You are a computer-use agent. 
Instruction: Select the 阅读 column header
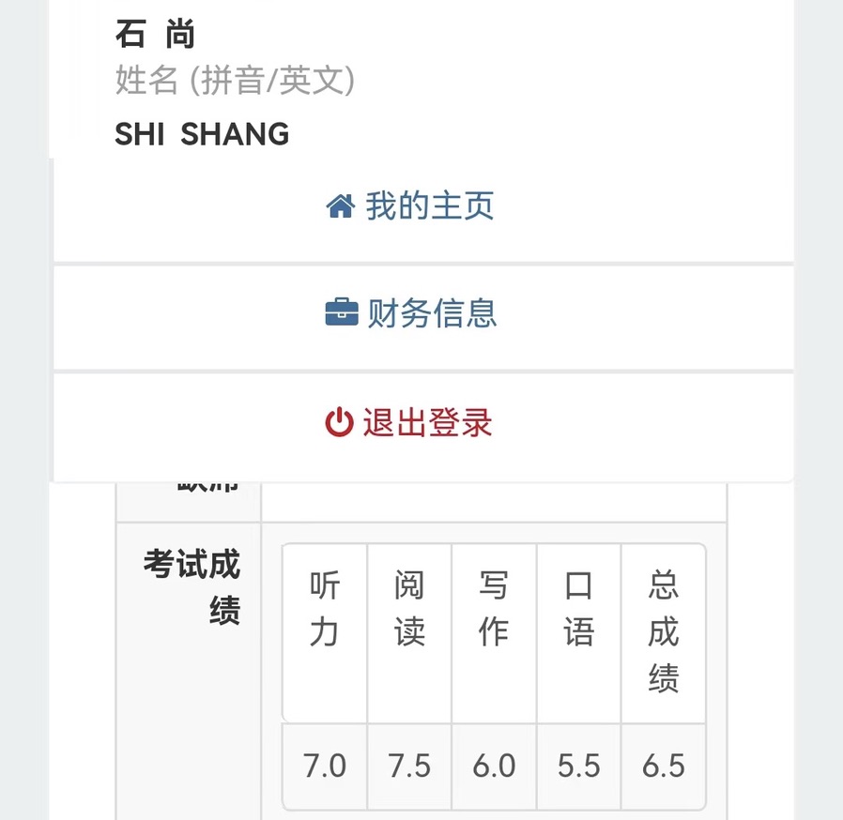(x=409, y=610)
